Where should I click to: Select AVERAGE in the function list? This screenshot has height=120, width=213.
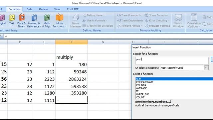[x=174, y=88]
